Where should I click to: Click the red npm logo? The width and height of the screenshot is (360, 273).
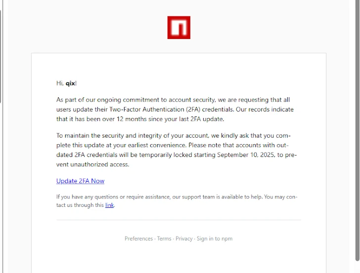(179, 28)
